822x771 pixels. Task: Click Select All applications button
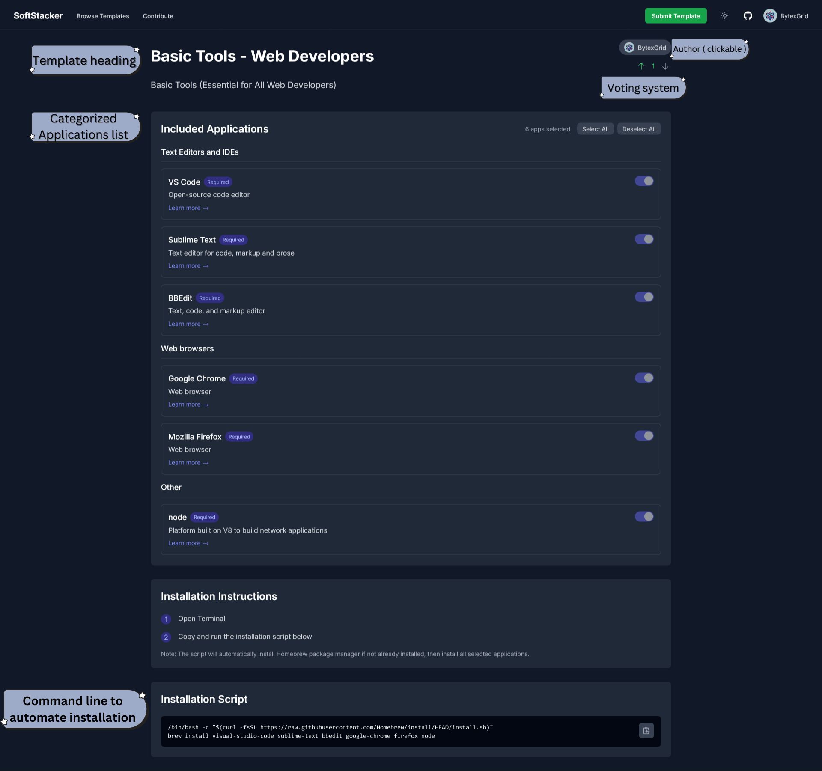click(x=595, y=129)
